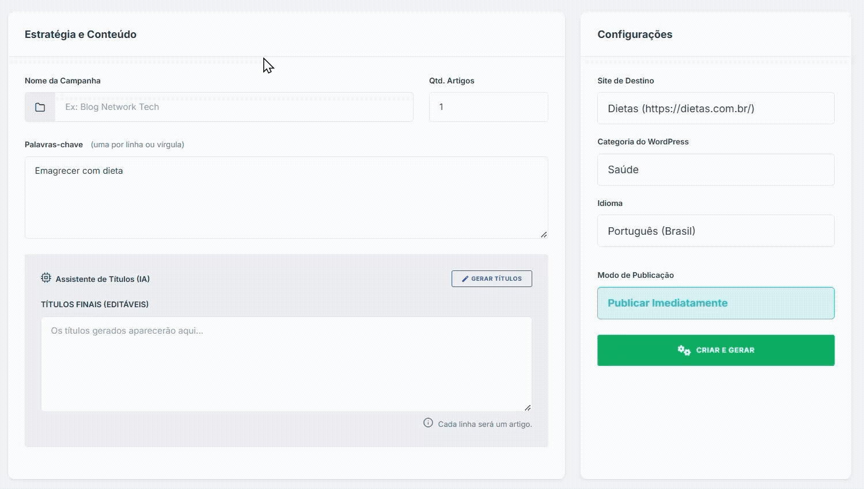This screenshot has height=489, width=864.
Task: Click the 'Configurações' panel heading
Action: point(635,35)
